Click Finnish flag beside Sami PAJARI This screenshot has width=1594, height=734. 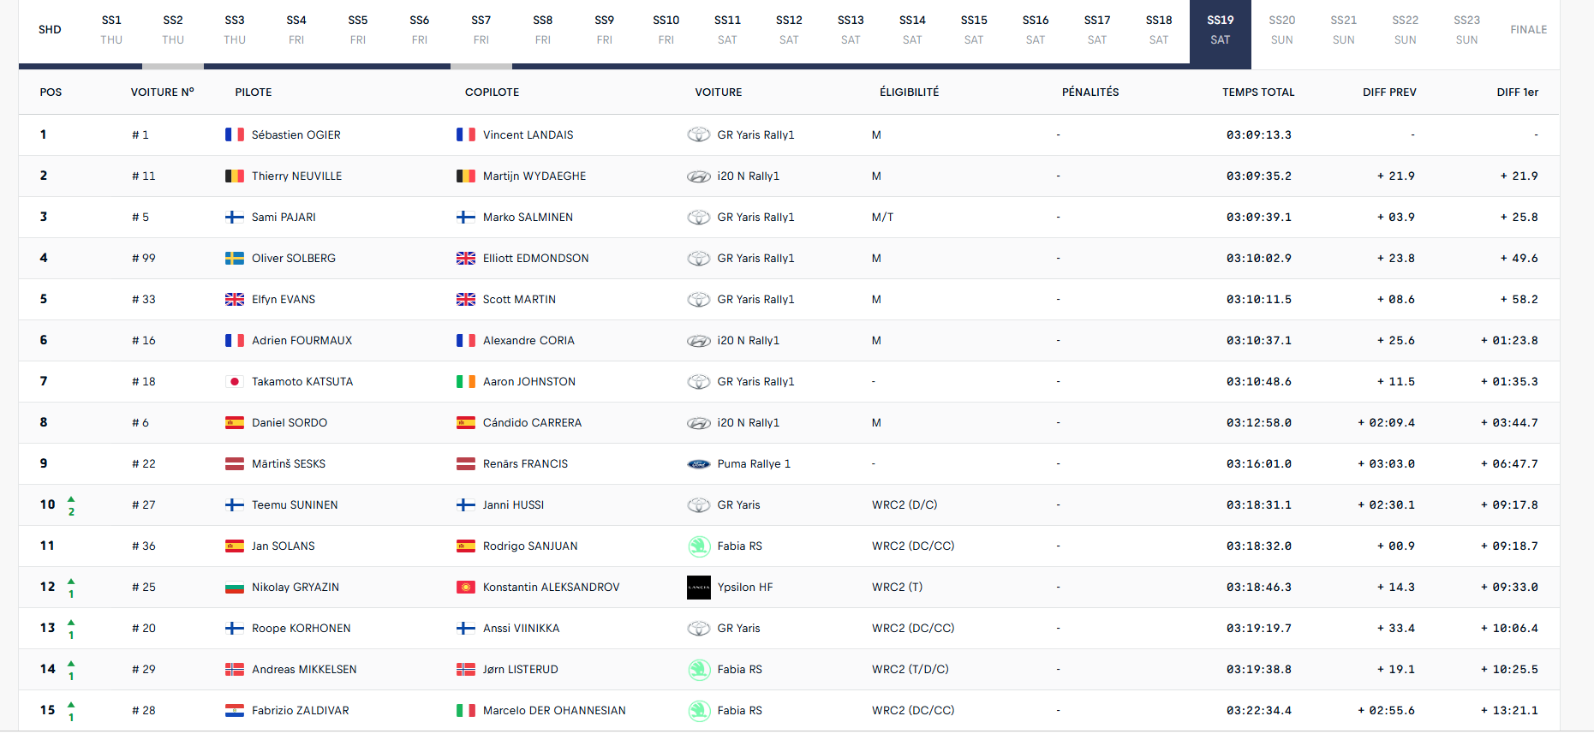tap(235, 217)
